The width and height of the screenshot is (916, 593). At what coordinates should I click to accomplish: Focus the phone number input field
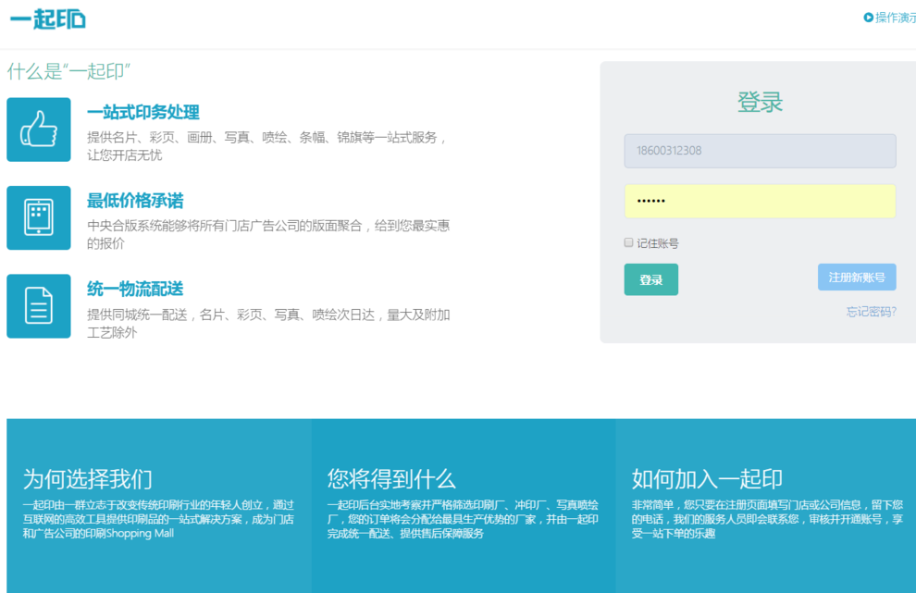(x=760, y=151)
